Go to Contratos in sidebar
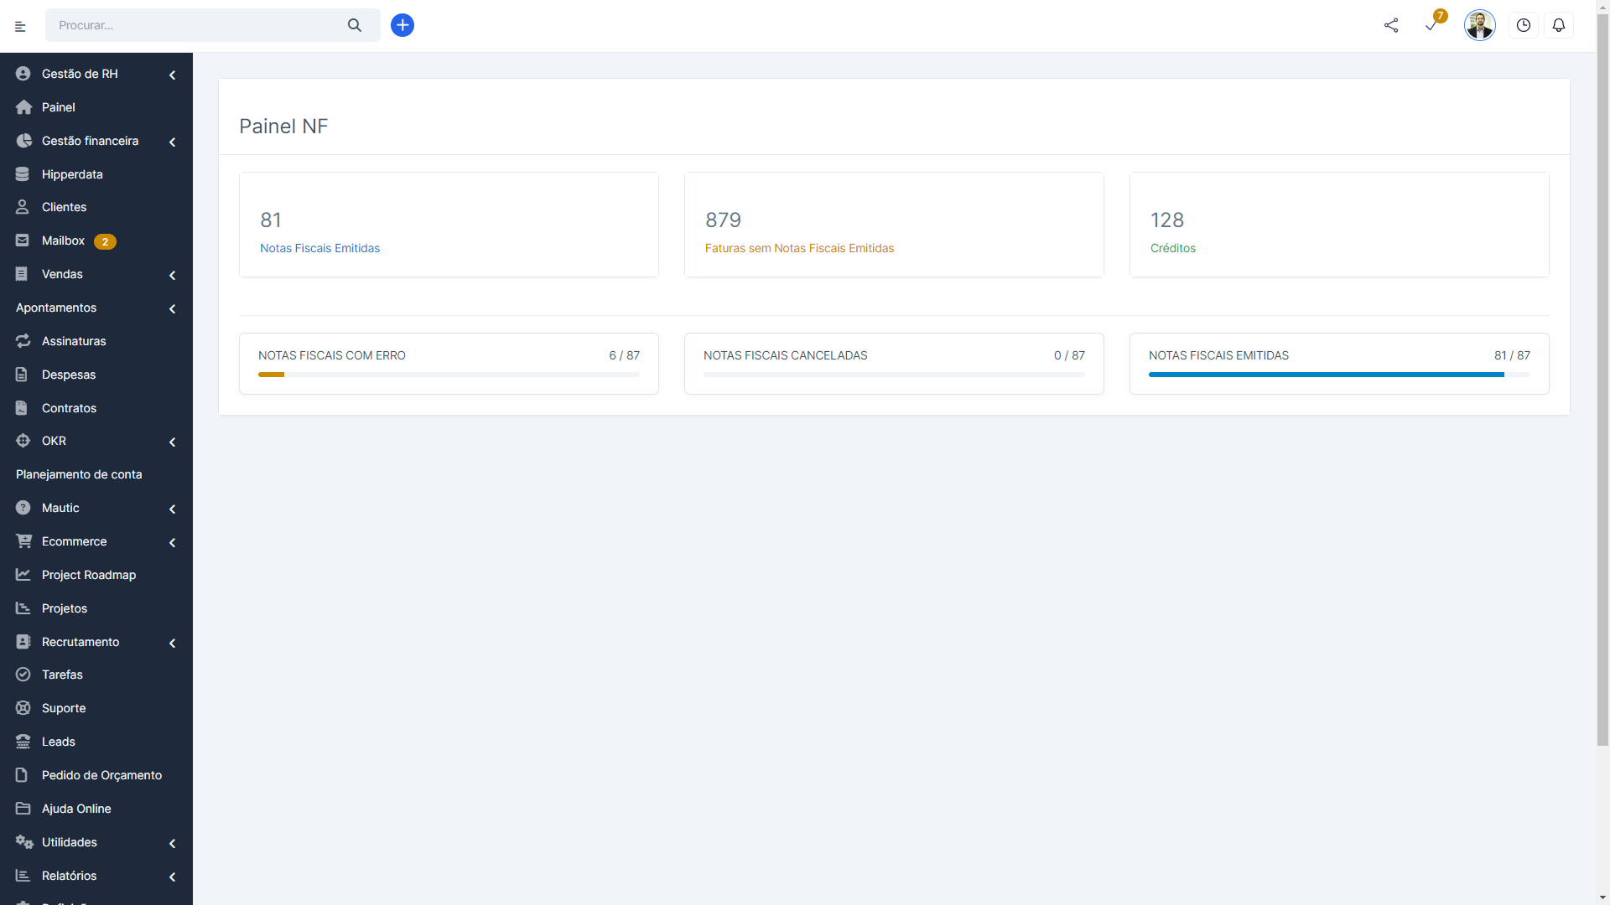The width and height of the screenshot is (1610, 905). (x=69, y=408)
